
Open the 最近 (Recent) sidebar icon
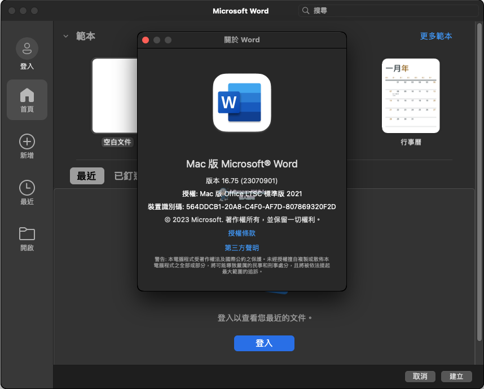coord(27,191)
